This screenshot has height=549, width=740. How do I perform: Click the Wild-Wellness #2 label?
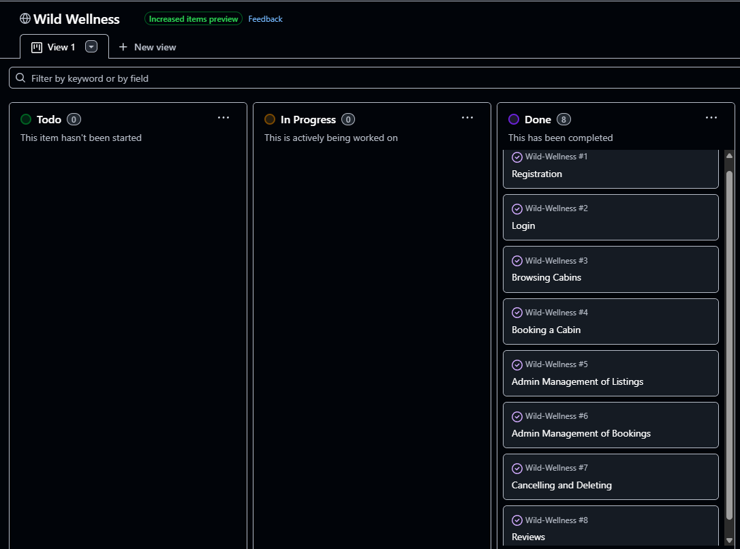point(557,208)
